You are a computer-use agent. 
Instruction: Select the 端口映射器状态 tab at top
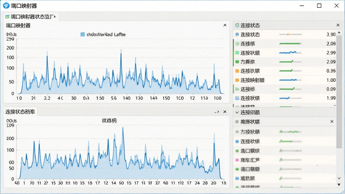coord(31,17)
